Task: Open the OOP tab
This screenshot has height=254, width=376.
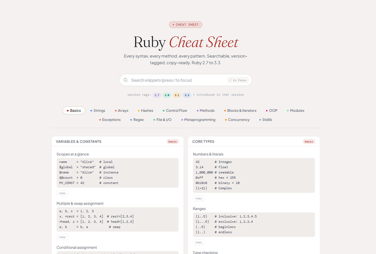Action: coord(271,110)
